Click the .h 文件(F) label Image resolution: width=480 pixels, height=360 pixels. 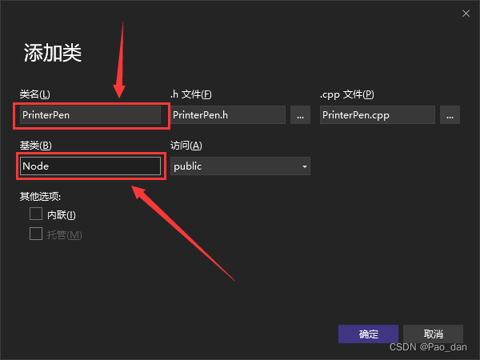point(191,94)
